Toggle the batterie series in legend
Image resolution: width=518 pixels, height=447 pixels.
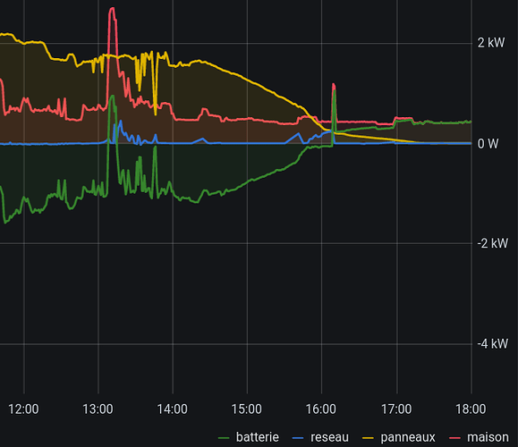pos(258,437)
